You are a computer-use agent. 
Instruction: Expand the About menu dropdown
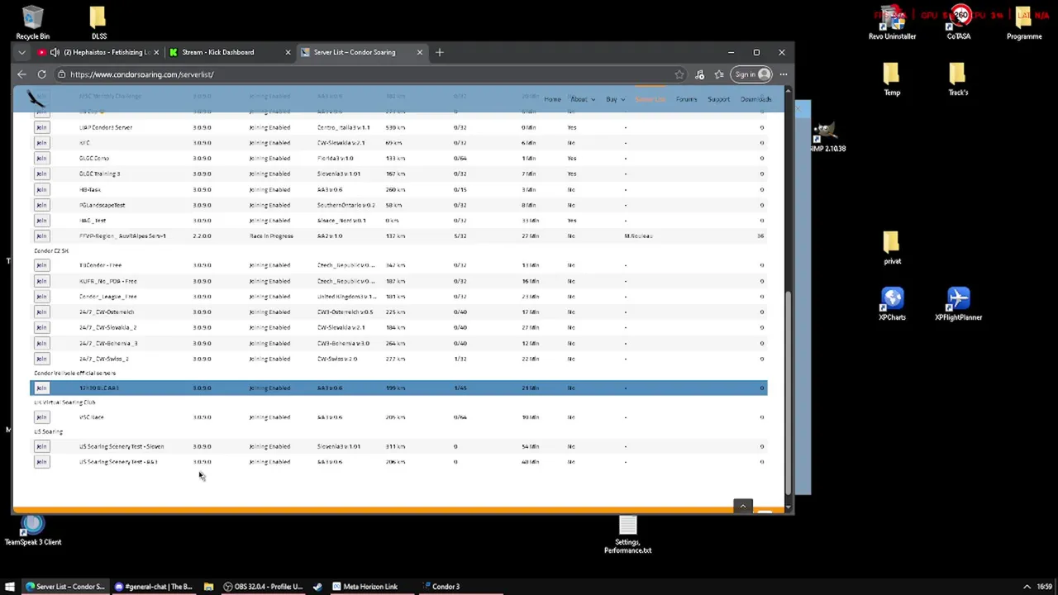tap(582, 99)
